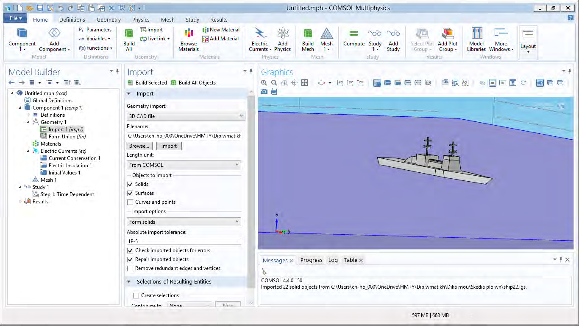
Task: Enable Remove redundant edges and vertices
Action: (130, 268)
